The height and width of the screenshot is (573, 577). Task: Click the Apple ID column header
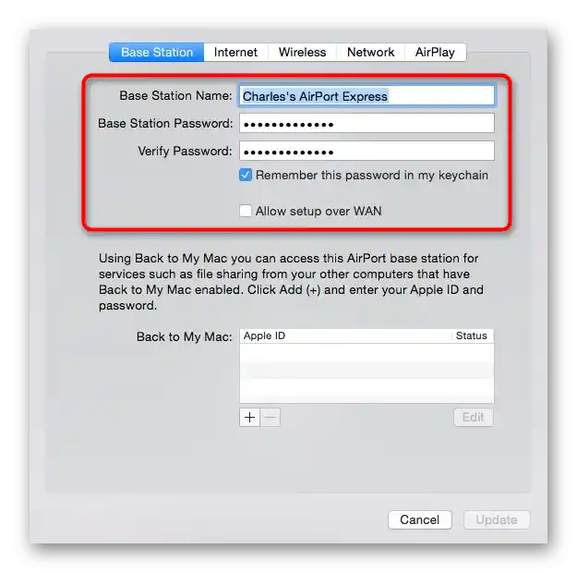coord(345,335)
